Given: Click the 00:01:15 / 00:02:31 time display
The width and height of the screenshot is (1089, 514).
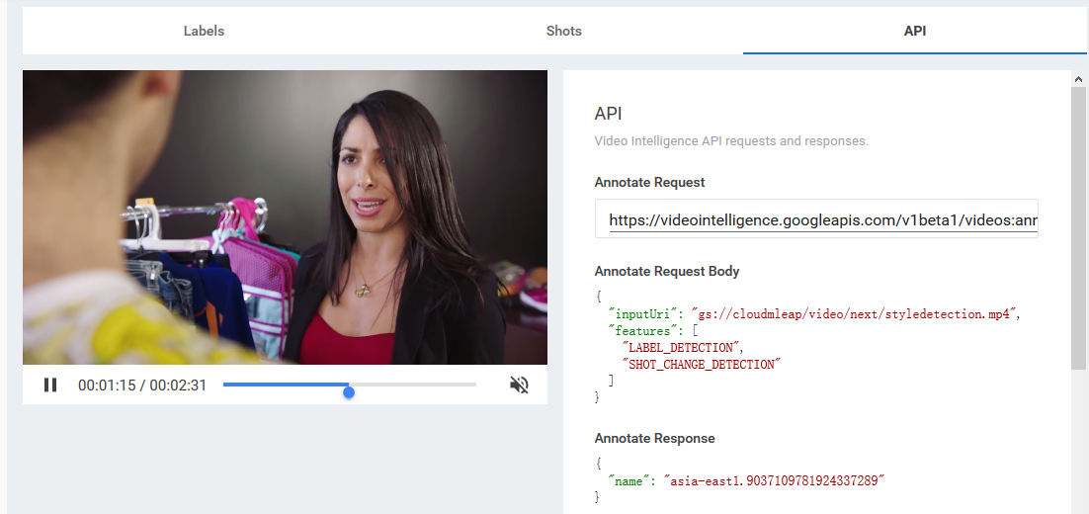Looking at the screenshot, I should pyautogui.click(x=142, y=385).
